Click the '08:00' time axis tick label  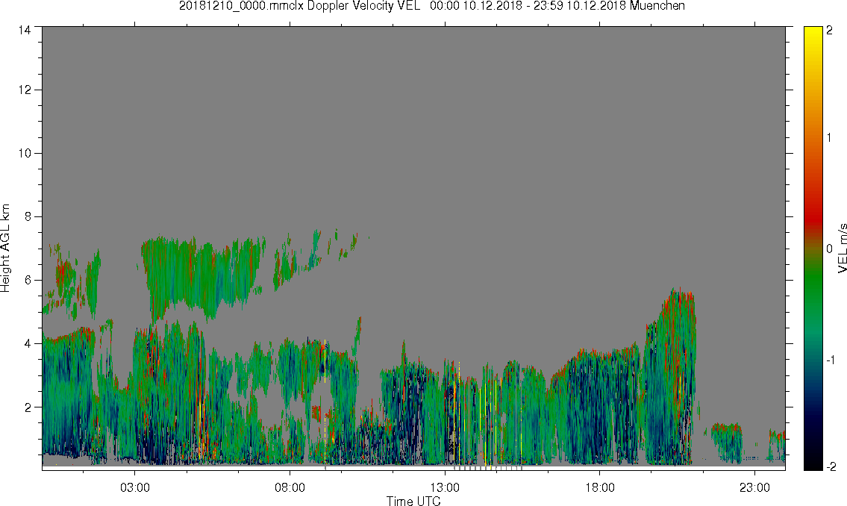pos(290,487)
